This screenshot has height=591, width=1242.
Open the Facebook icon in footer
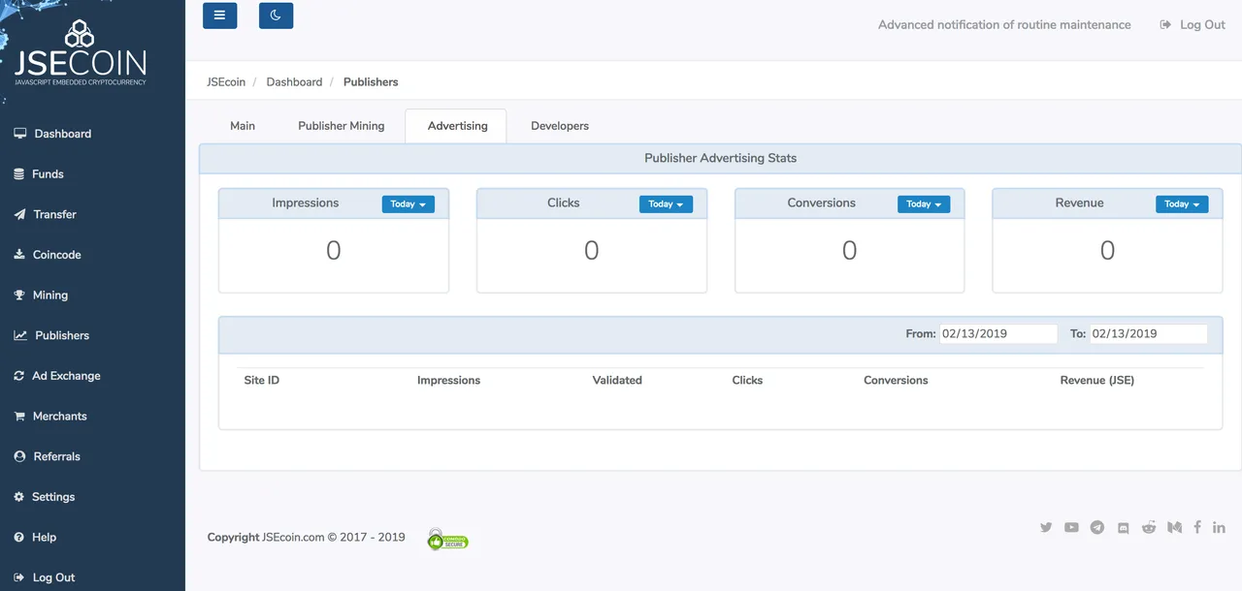1197,528
